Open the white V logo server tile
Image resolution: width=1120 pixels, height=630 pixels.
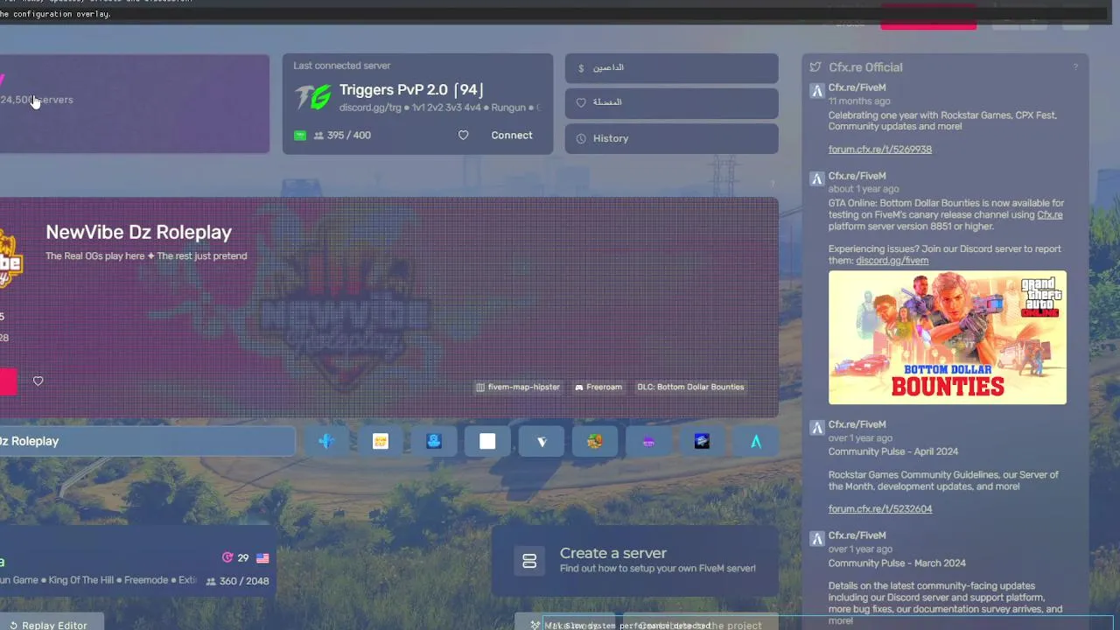541,441
